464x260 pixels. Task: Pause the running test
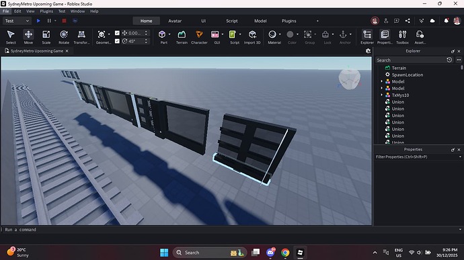[x=49, y=21]
